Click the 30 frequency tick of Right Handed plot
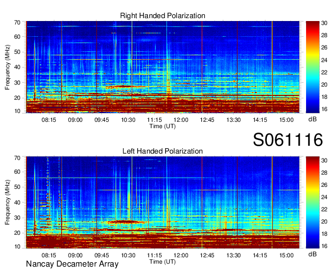The width and height of the screenshot is (333, 270). pyautogui.click(x=17, y=83)
